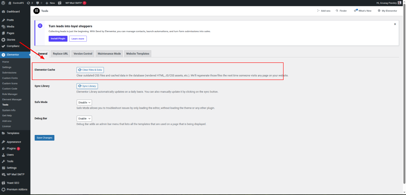The height and width of the screenshot is (195, 406).
Task: Click the Debug Bar row label
Action: pos(41,118)
